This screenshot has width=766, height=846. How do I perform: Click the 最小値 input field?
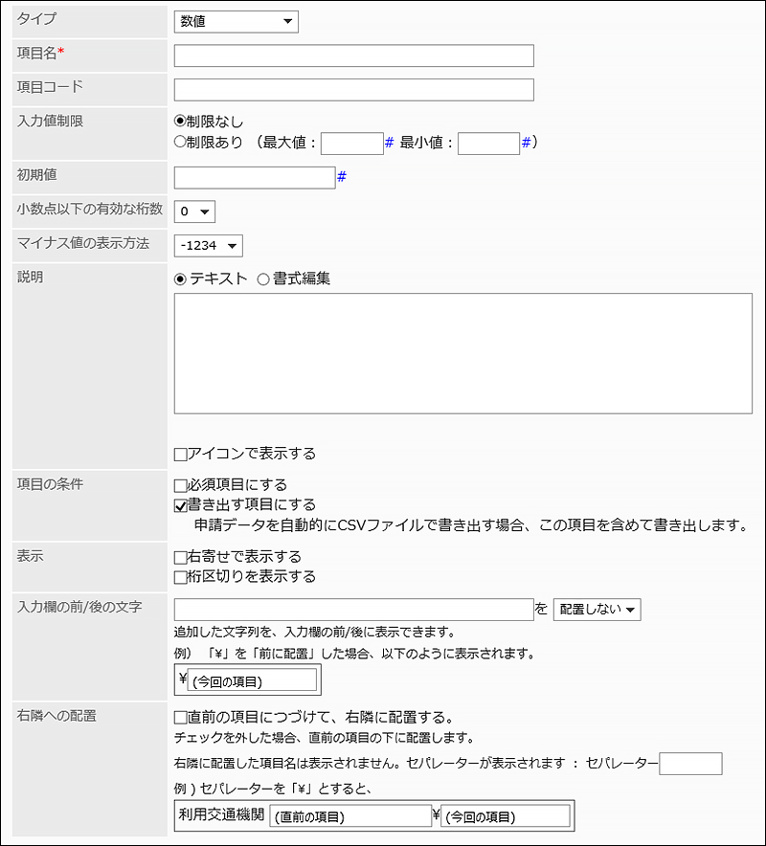coord(488,144)
